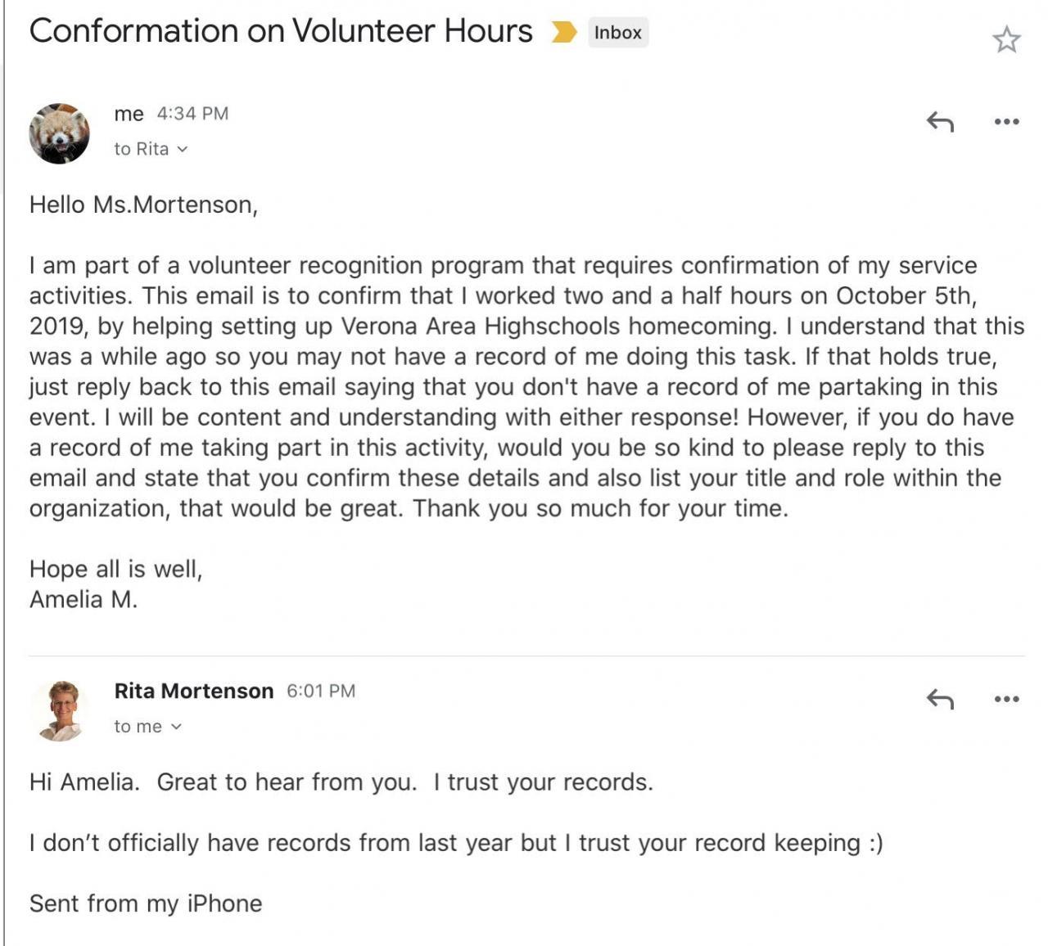This screenshot has height=946, width=1048.
Task: Click the "Hello Ms.Mortenson," greeting line
Action: click(143, 205)
